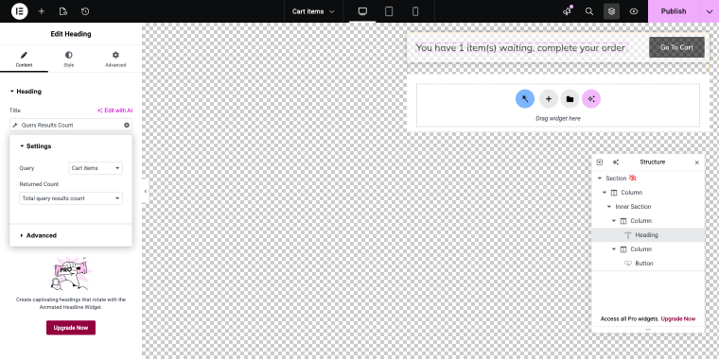
Task: Open the Elementor logo menu
Action: click(19, 11)
